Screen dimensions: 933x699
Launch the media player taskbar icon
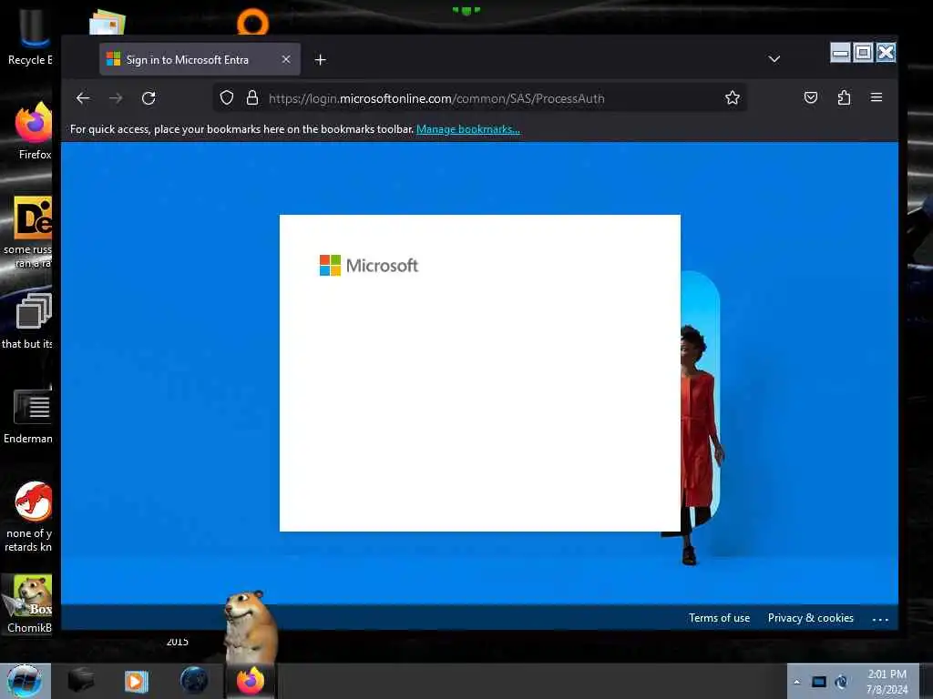pos(137,681)
